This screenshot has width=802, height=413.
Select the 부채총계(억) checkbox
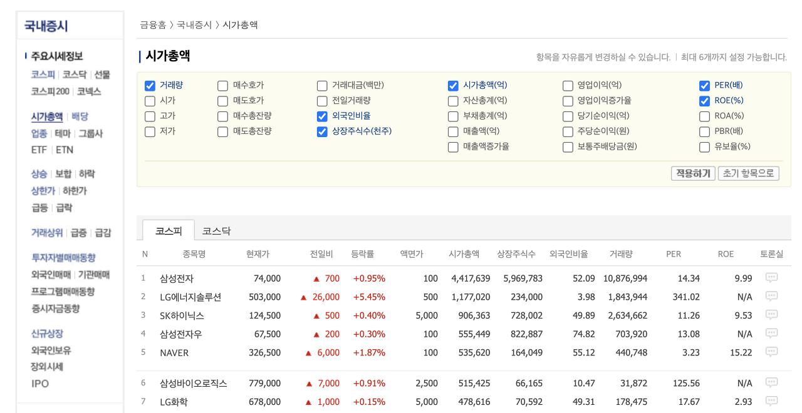pyautogui.click(x=453, y=116)
